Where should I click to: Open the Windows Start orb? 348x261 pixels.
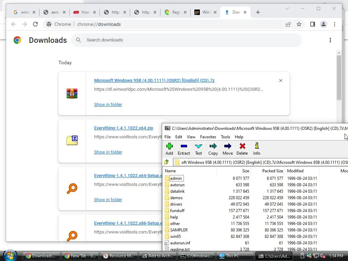[x=10, y=256]
